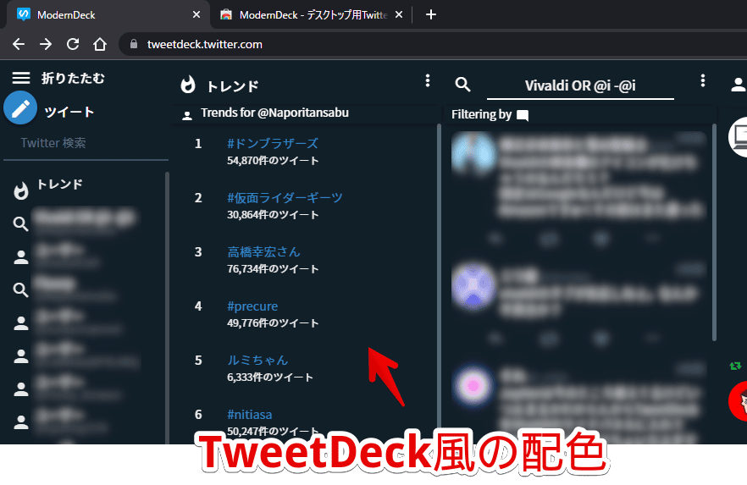Click the user icon in the rightmost column header

tap(739, 85)
